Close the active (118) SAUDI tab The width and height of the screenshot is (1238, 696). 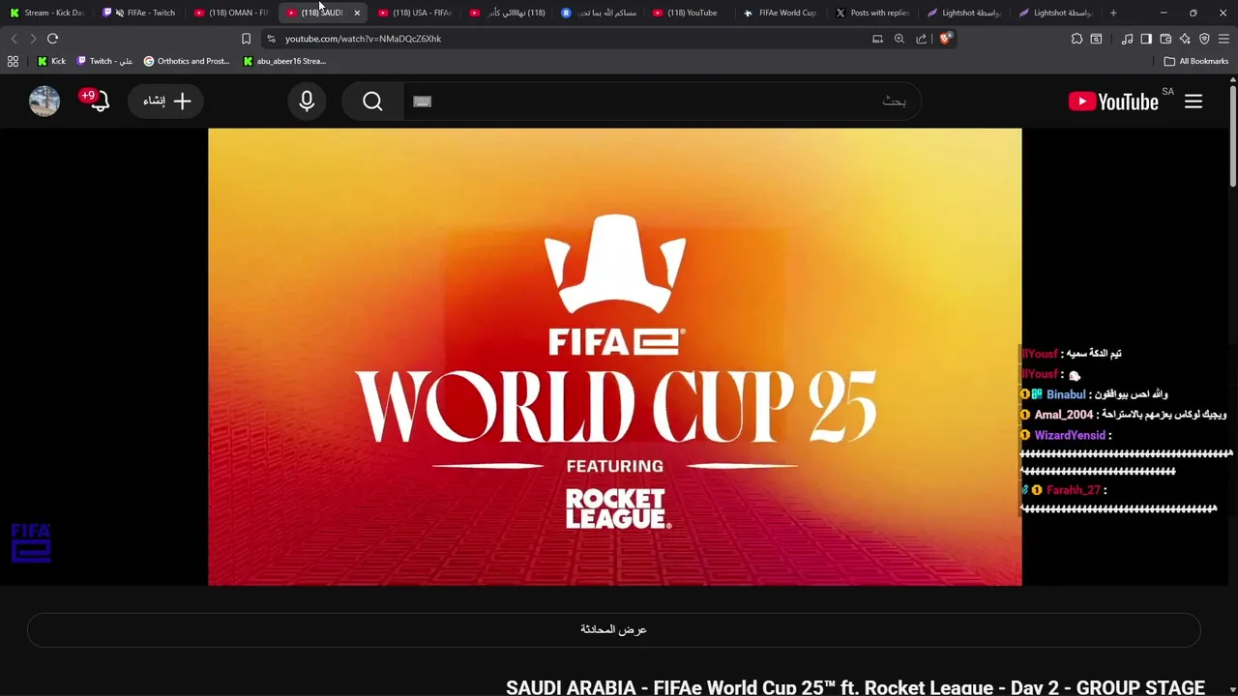(357, 13)
